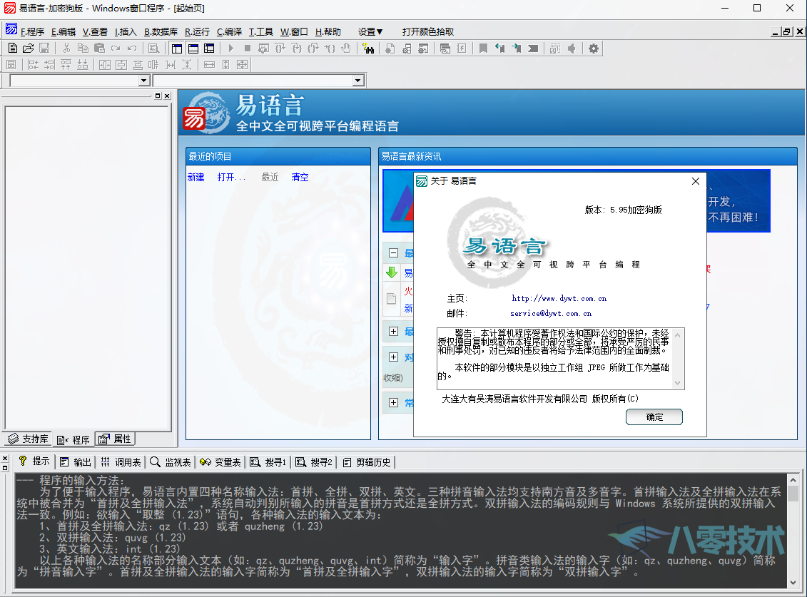The height and width of the screenshot is (597, 807).
Task: Click the gray bookmark flag icon
Action: point(483,49)
